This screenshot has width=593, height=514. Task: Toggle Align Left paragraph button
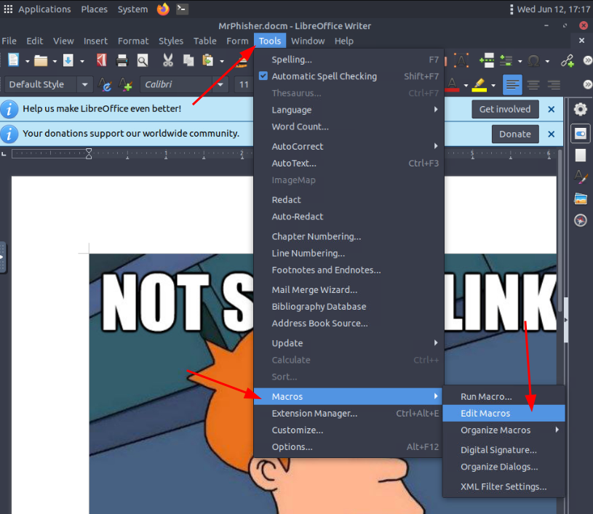click(x=512, y=85)
